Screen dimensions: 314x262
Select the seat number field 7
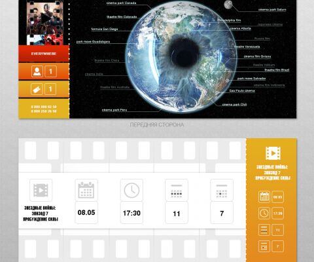[222, 213]
